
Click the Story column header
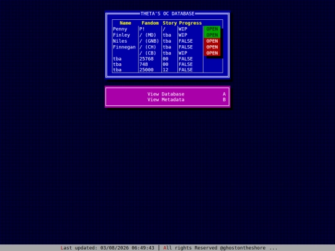coord(169,23)
